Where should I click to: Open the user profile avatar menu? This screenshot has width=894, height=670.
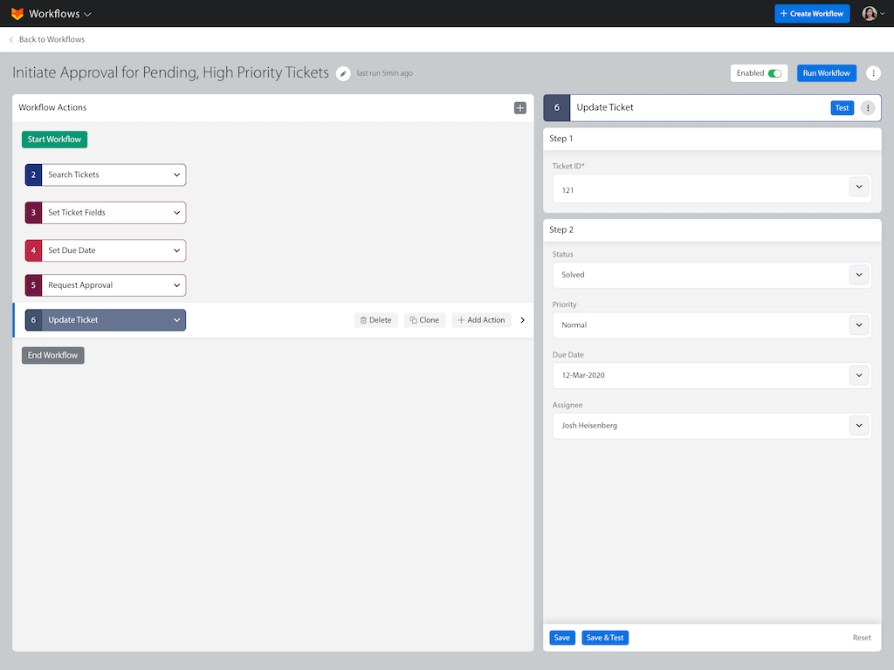[870, 13]
